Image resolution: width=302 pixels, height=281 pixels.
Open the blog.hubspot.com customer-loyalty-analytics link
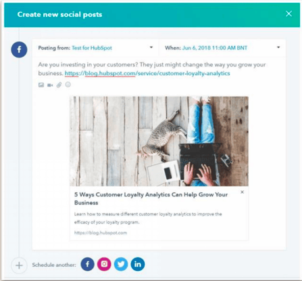point(147,73)
